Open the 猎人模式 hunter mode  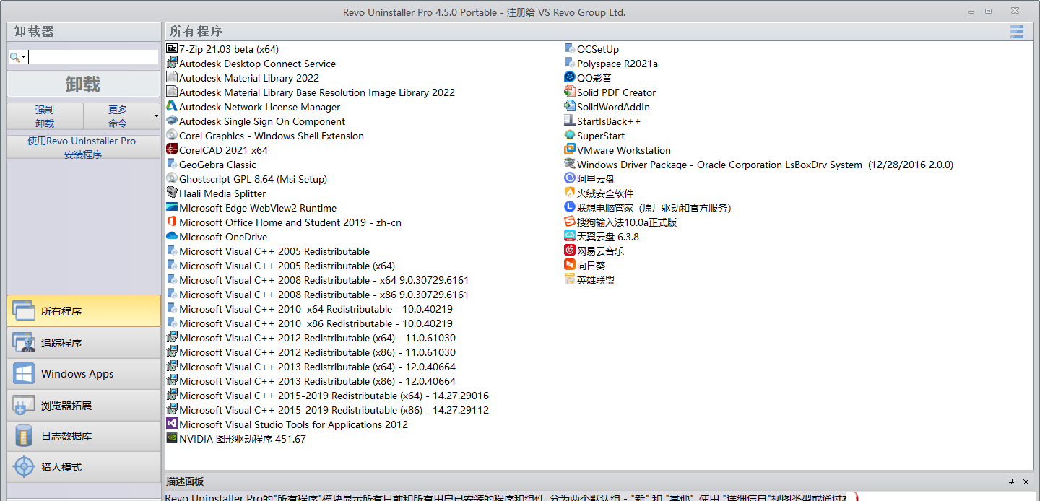pyautogui.click(x=84, y=467)
